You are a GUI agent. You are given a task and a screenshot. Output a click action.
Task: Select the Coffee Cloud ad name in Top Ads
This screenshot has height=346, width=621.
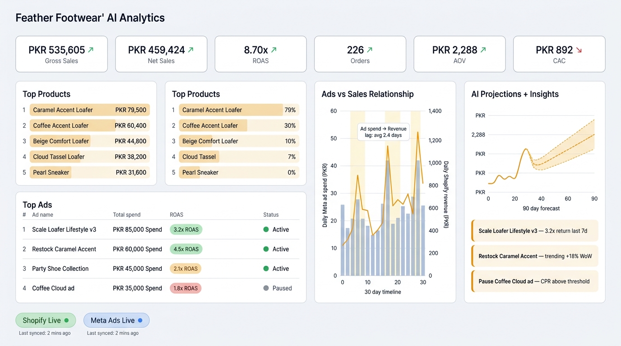pos(53,288)
